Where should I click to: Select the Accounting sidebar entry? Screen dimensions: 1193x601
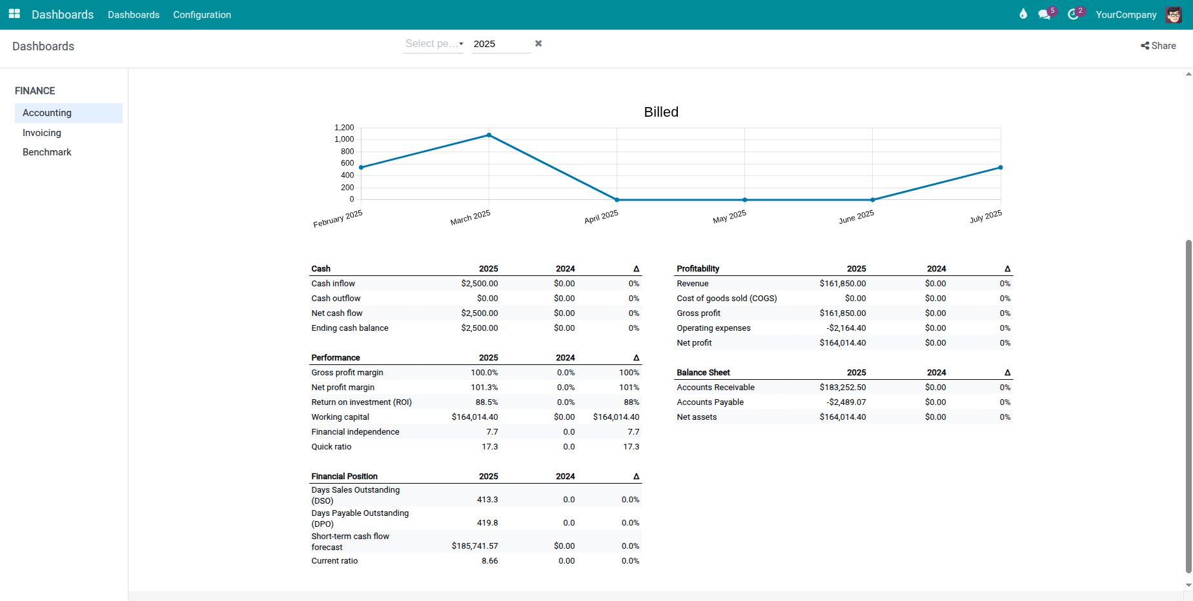point(46,113)
